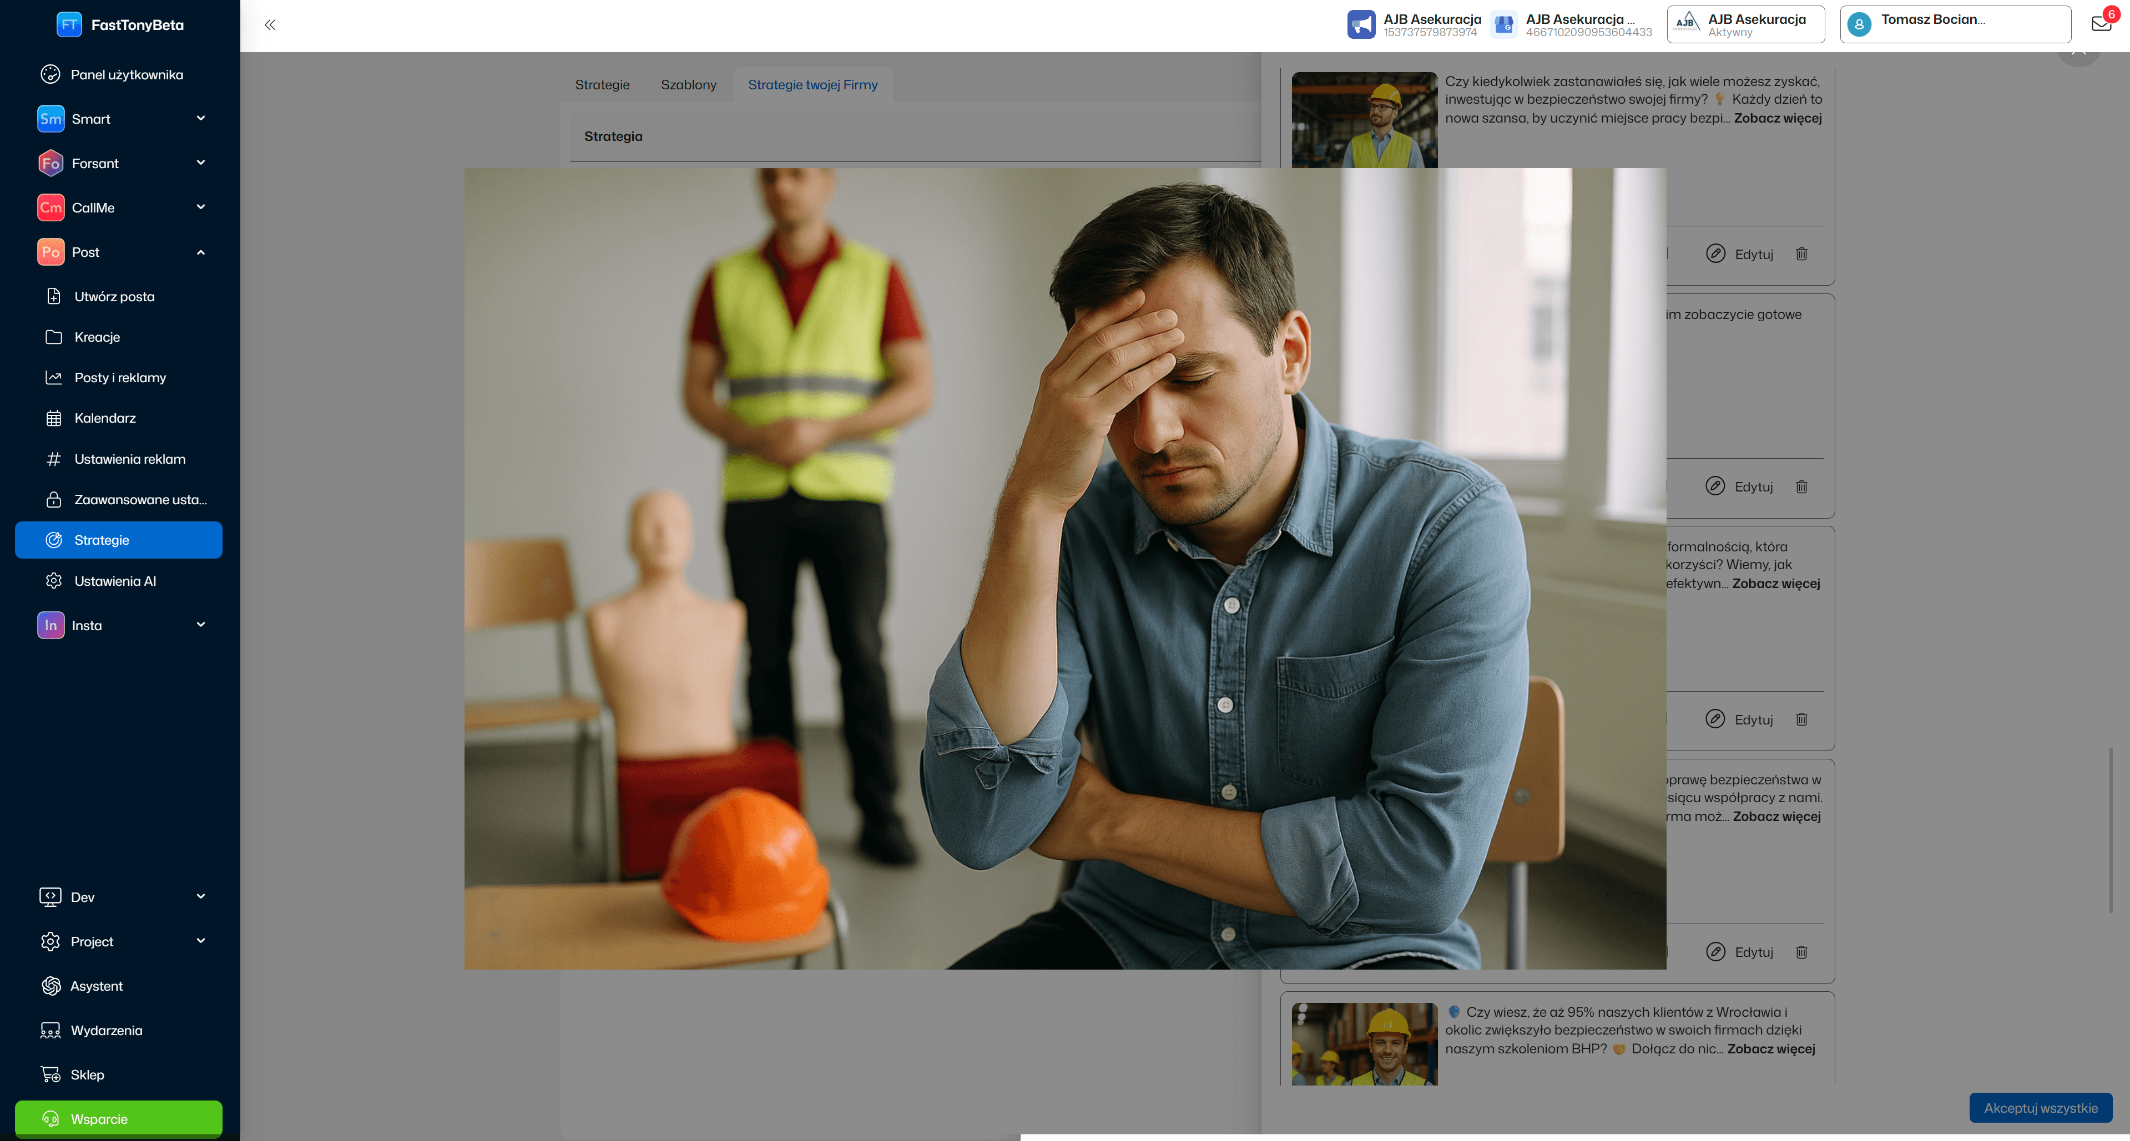Switch to the Strategie twojej Firmy tab

[x=813, y=85]
